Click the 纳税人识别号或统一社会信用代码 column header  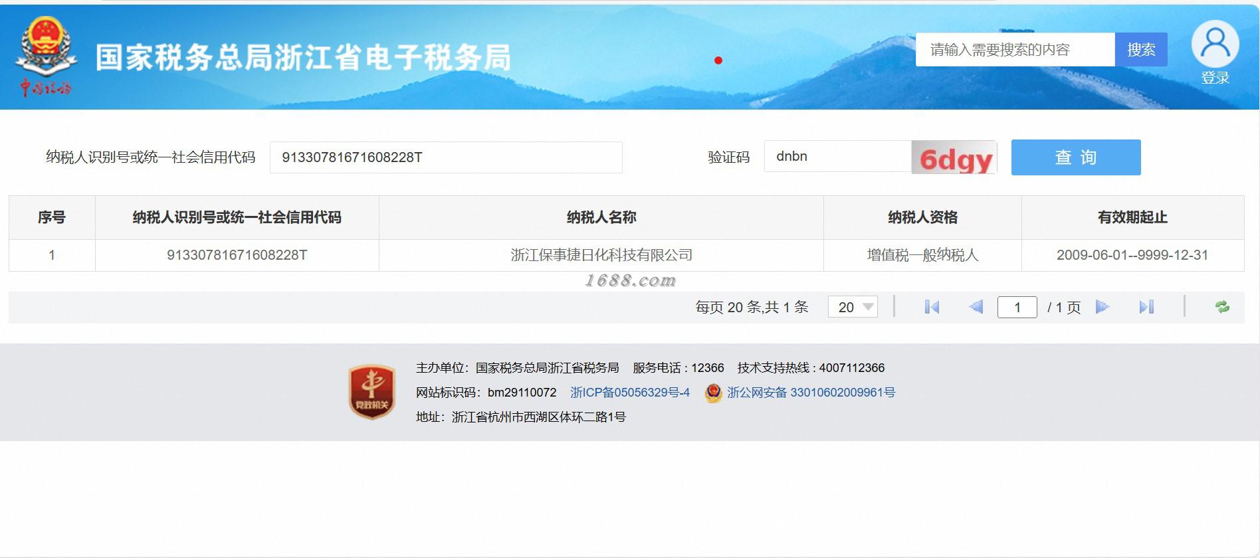click(237, 217)
